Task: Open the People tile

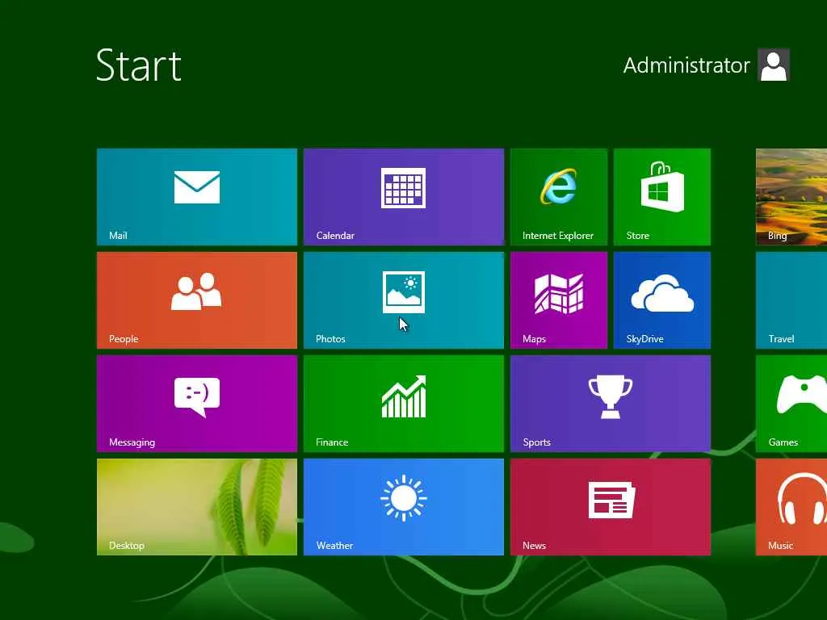Action: click(x=197, y=300)
